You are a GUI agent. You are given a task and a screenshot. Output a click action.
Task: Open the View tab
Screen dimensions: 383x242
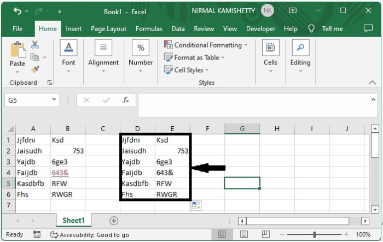coord(230,29)
